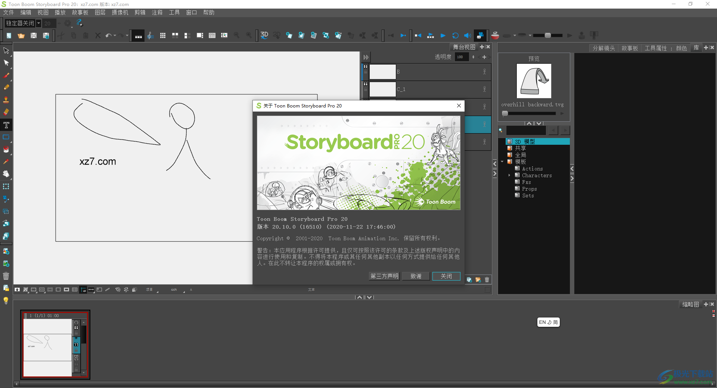Image resolution: width=717 pixels, height=388 pixels.
Task: Collapse the 模板 library folder
Action: tap(502, 162)
